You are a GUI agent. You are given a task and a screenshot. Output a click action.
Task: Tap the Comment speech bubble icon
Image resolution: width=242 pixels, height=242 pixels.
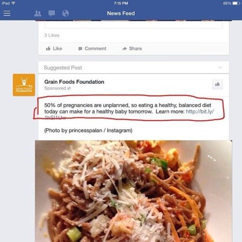pyautogui.click(x=80, y=49)
